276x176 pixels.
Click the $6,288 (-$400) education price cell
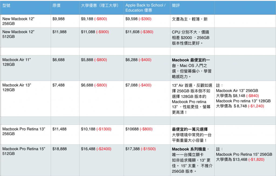[138, 60]
